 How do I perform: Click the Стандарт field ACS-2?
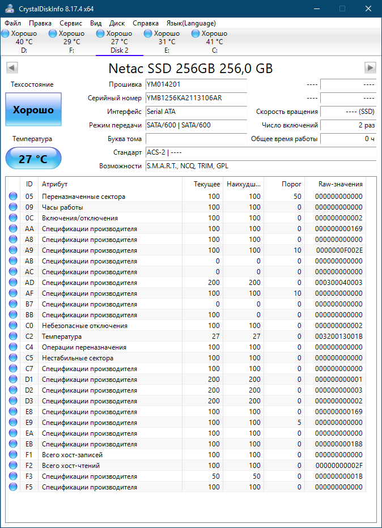point(261,152)
